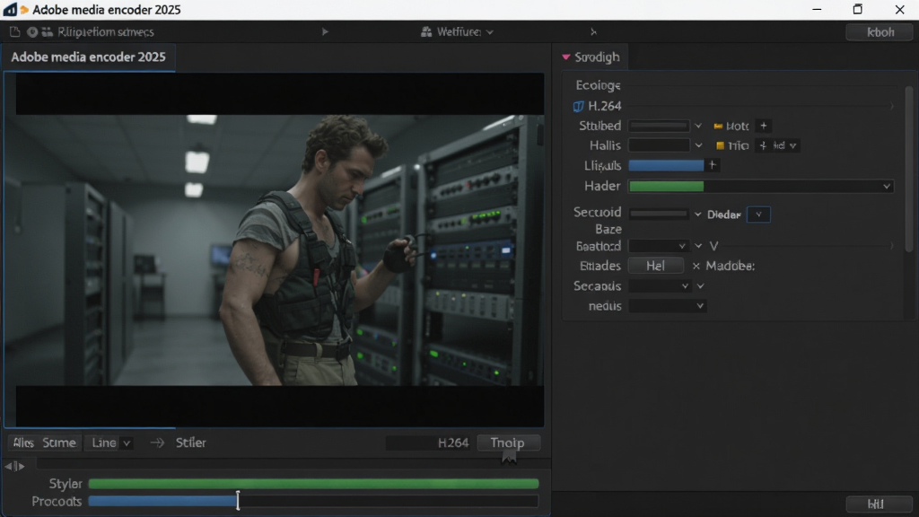Click the plus button next to Hotc
This screenshot has width=919, height=517.
click(763, 126)
